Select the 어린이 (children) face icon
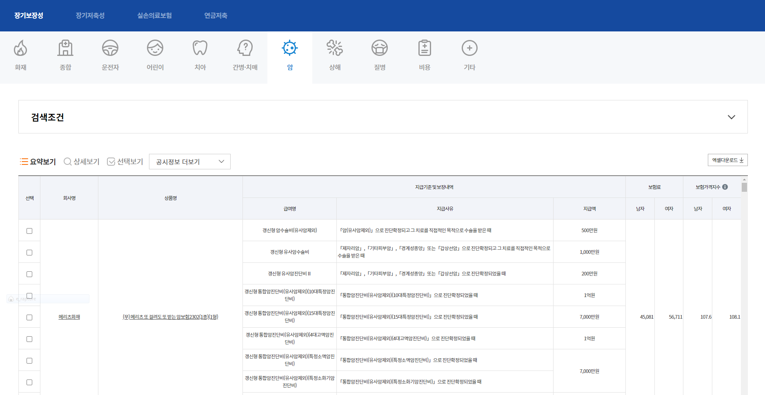 [x=155, y=49]
